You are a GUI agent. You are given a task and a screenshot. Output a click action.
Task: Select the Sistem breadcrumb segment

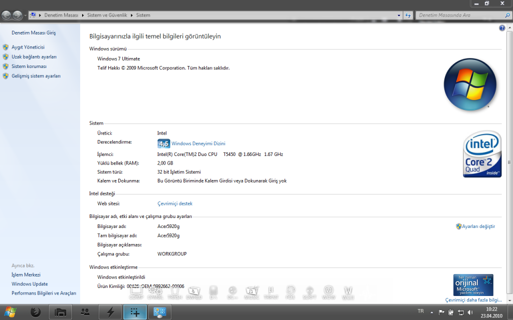[143, 15]
